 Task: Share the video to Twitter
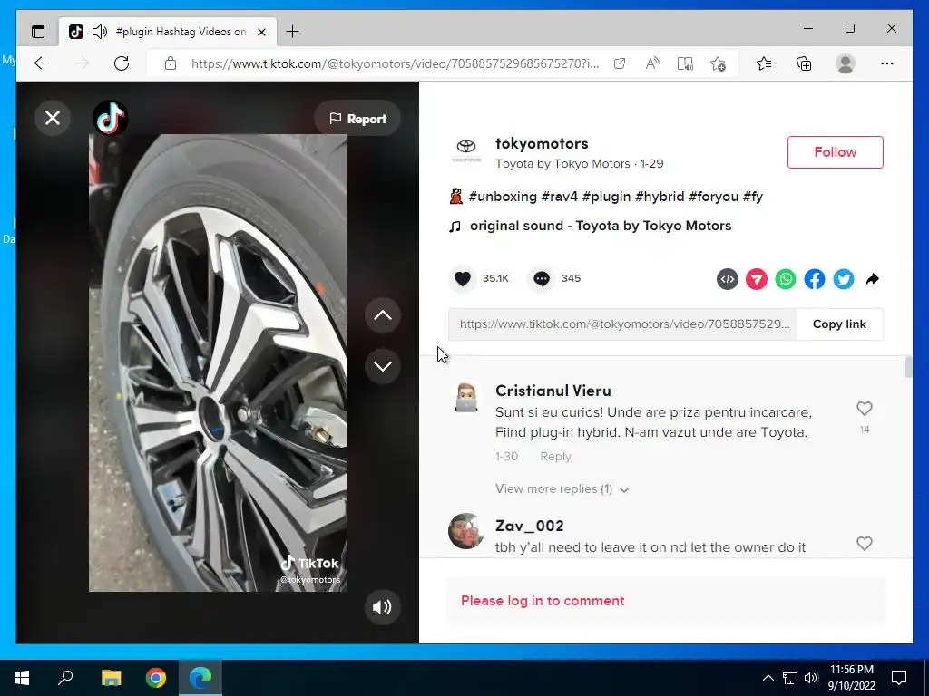pos(844,279)
